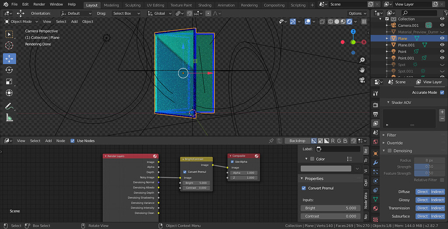This screenshot has width=448, height=229.
Task: Toggle Diffuse Direct pass button
Action: 423,192
